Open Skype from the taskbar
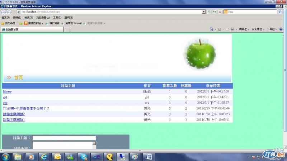The width and height of the screenshot is (287, 161). point(84,157)
